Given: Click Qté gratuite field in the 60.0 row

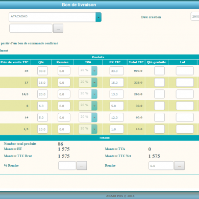Looking at the screenshot, I should pyautogui.click(x=159, y=117).
